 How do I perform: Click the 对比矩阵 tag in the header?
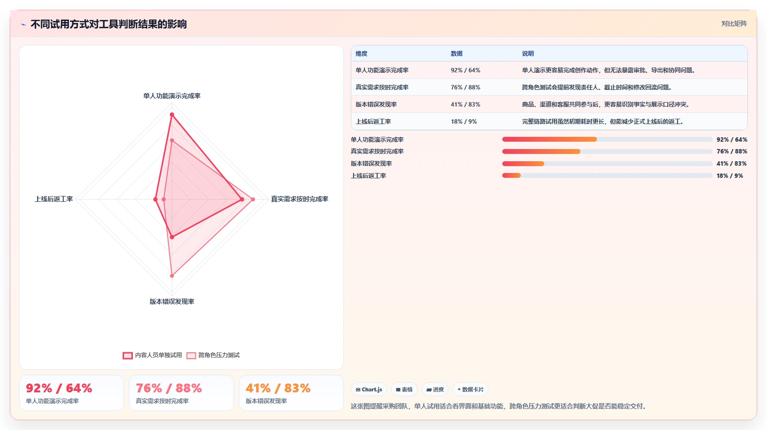pos(734,23)
